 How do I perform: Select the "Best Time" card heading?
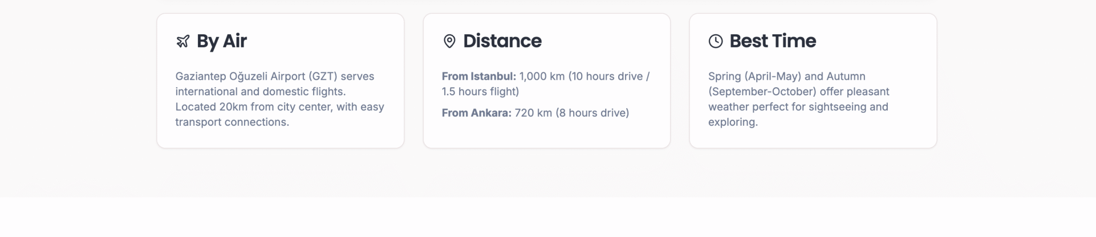[x=772, y=41]
